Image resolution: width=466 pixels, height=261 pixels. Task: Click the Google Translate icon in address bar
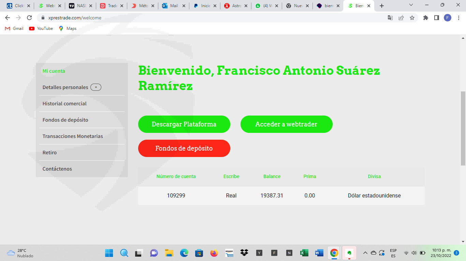[390, 18]
